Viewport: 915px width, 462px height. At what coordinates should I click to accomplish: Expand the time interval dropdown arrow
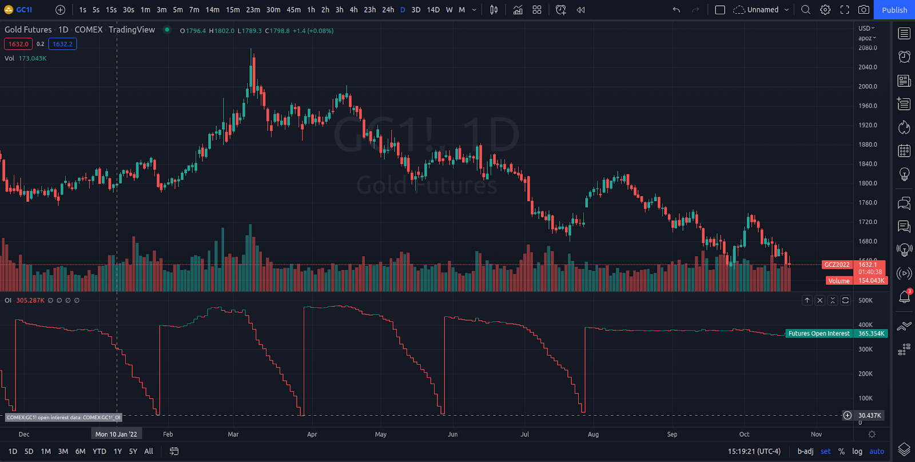point(474,10)
